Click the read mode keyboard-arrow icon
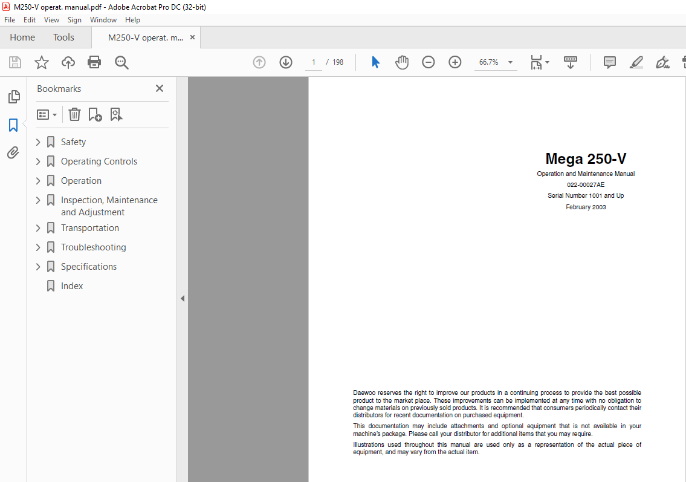The width and height of the screenshot is (686, 482). coord(570,62)
